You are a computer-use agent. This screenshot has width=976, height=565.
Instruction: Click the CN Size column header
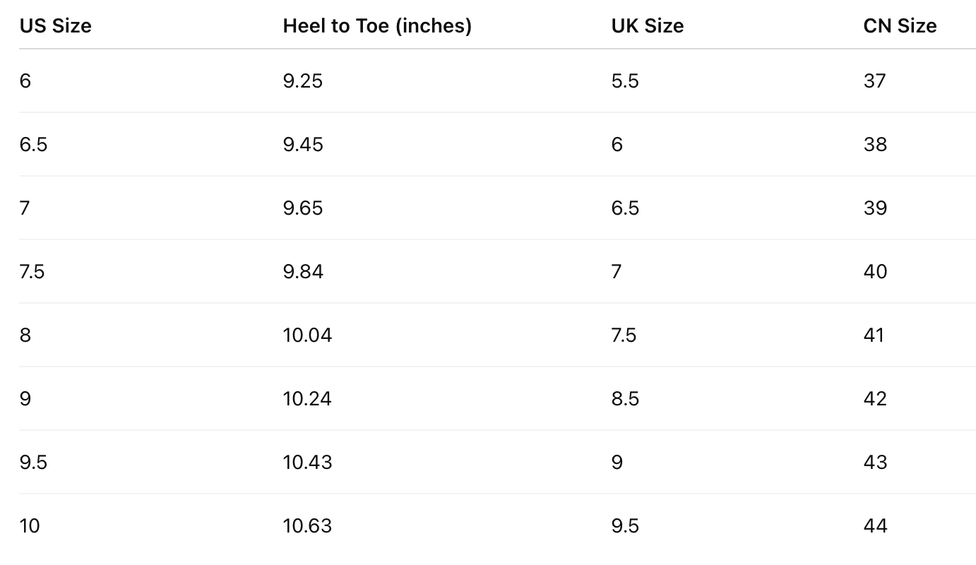pyautogui.click(x=900, y=26)
